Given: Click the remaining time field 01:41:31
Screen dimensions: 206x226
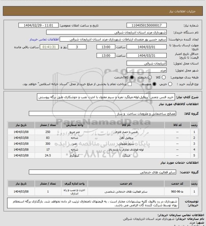Looking at the screenshot, I should [49, 47].
